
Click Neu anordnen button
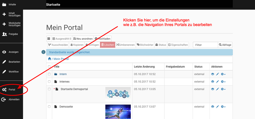[x=83, y=39]
